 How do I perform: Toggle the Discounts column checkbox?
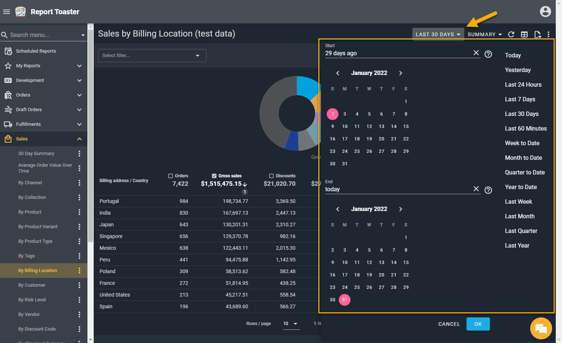point(271,176)
